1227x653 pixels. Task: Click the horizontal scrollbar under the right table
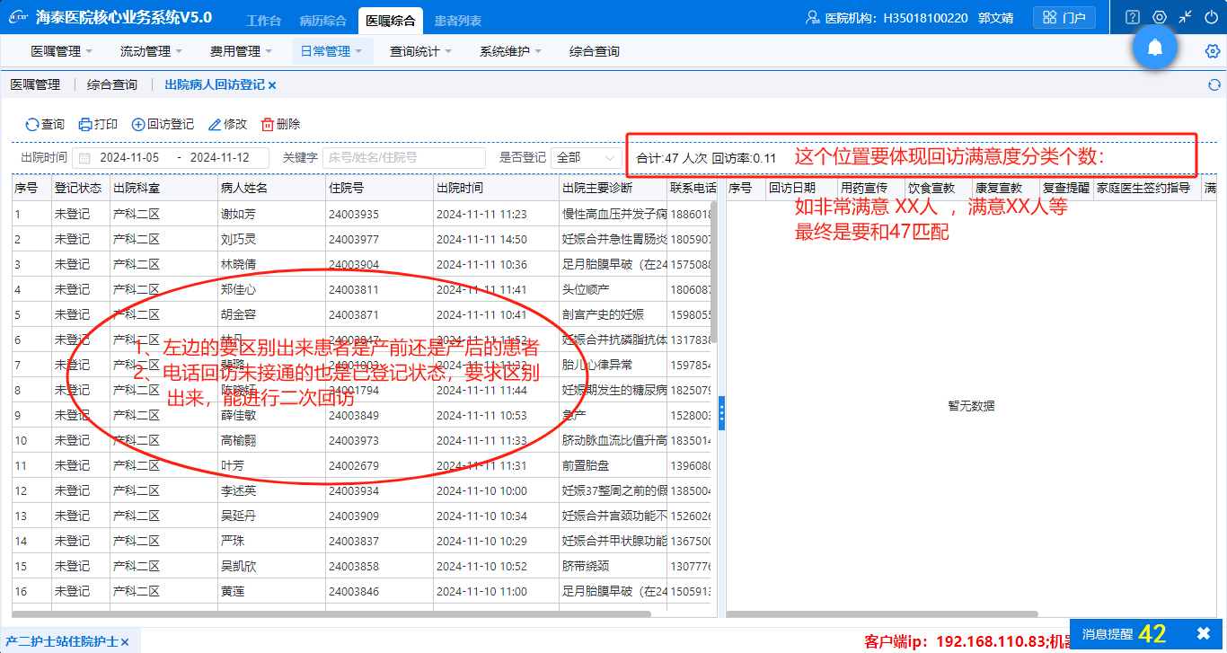click(882, 614)
